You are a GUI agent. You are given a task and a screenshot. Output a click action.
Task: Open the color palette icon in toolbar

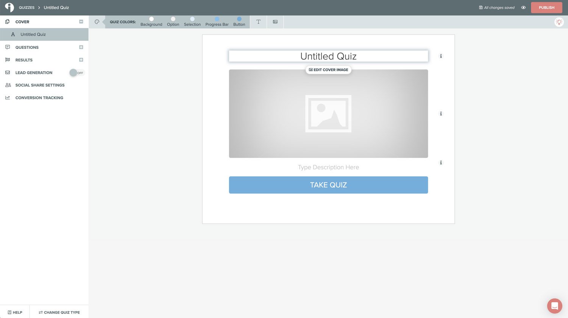[97, 22]
